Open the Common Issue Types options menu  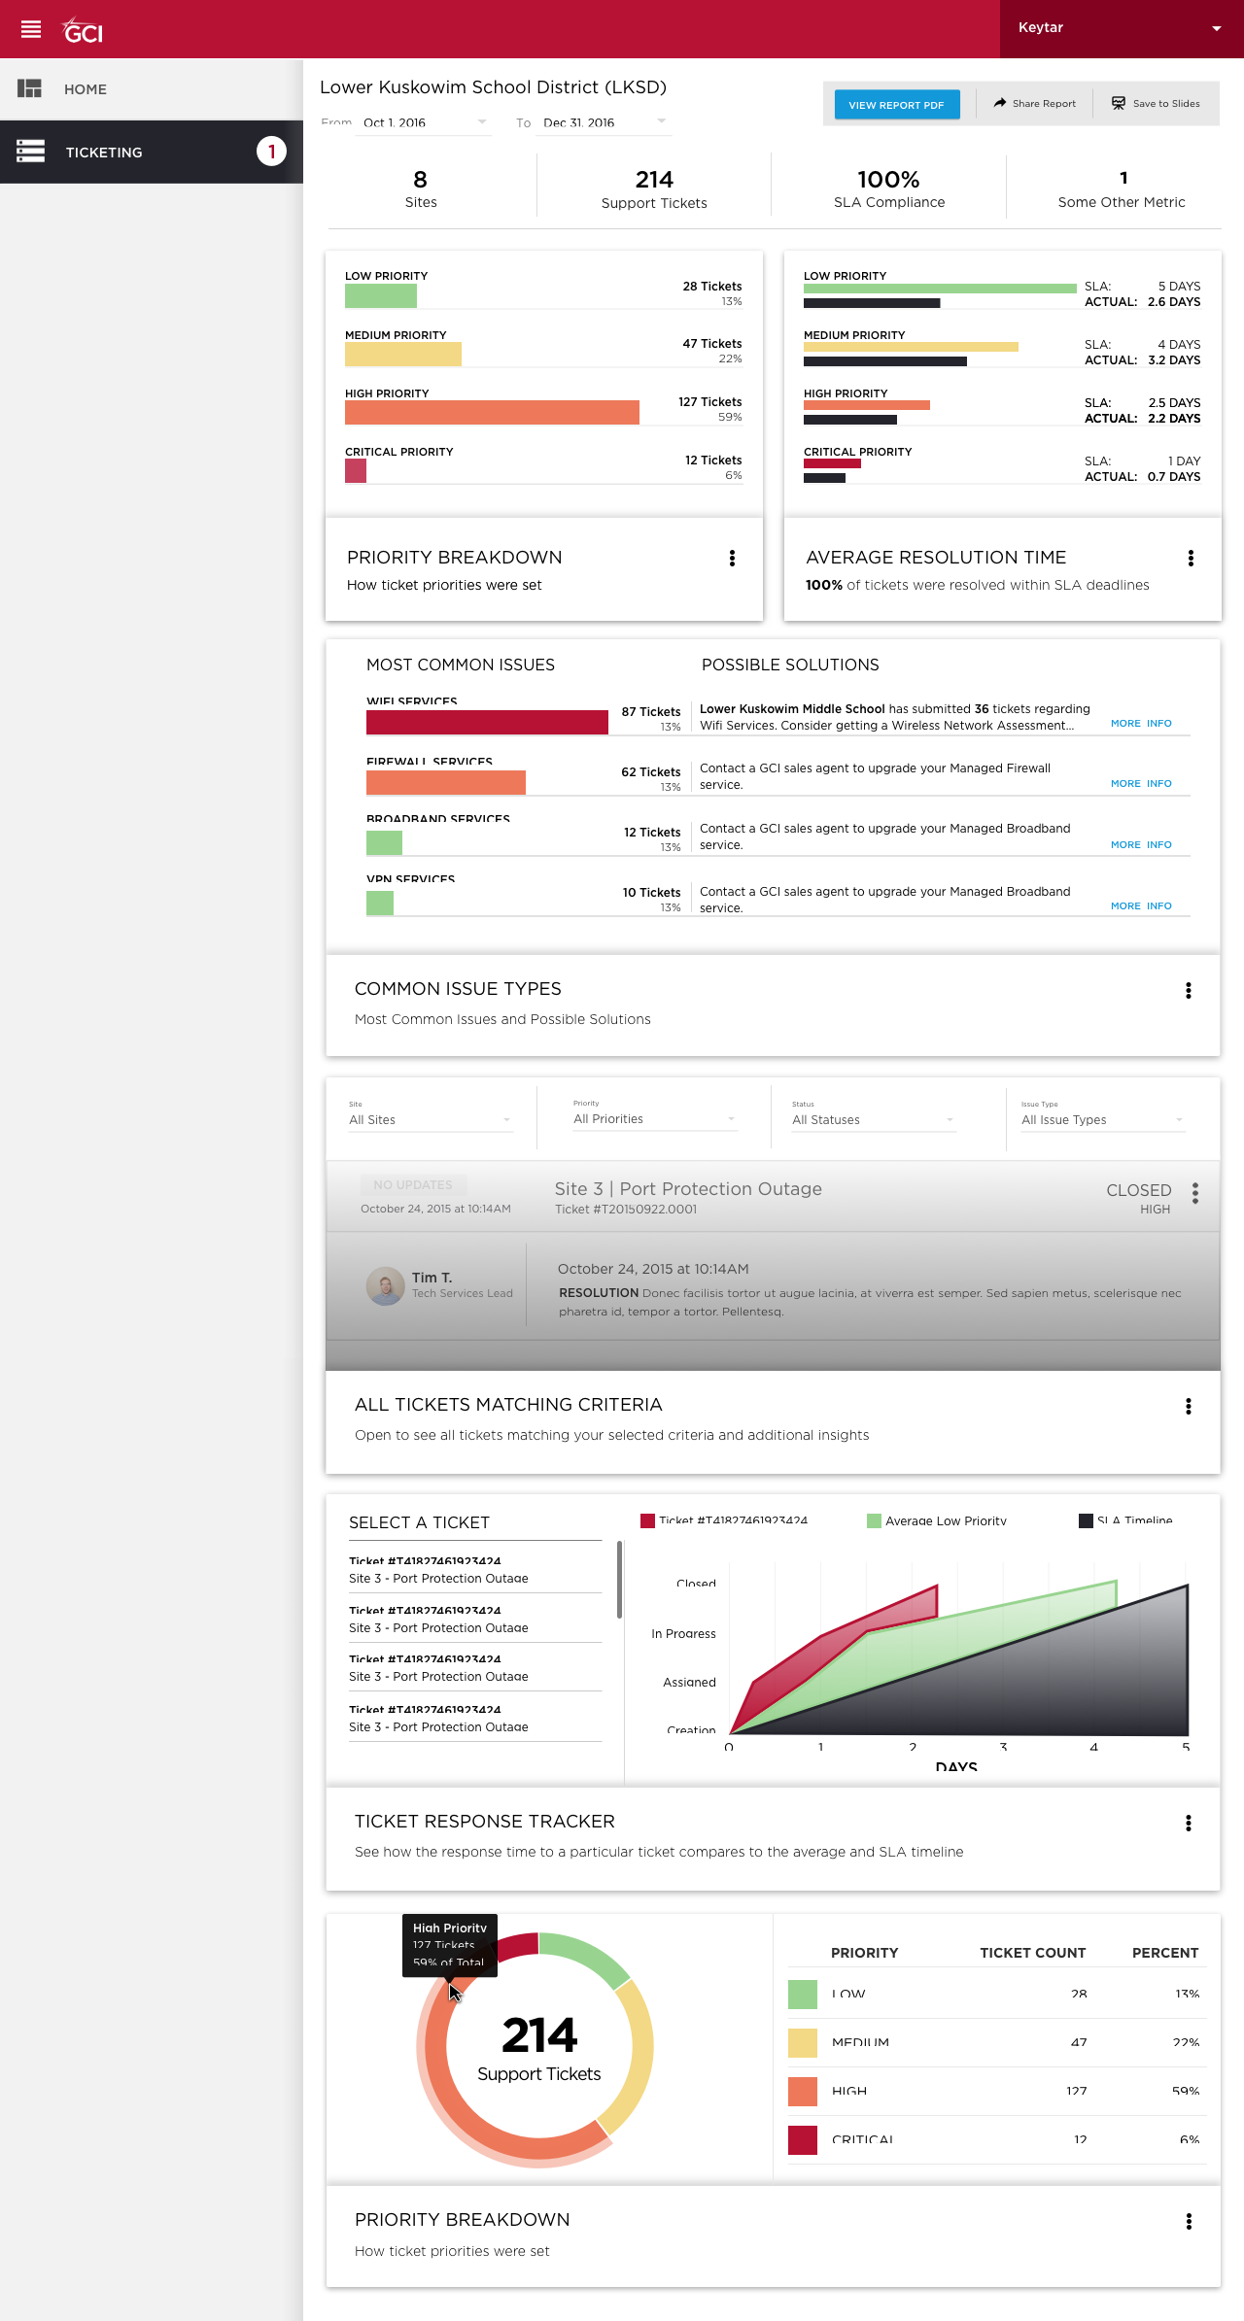(x=1188, y=990)
